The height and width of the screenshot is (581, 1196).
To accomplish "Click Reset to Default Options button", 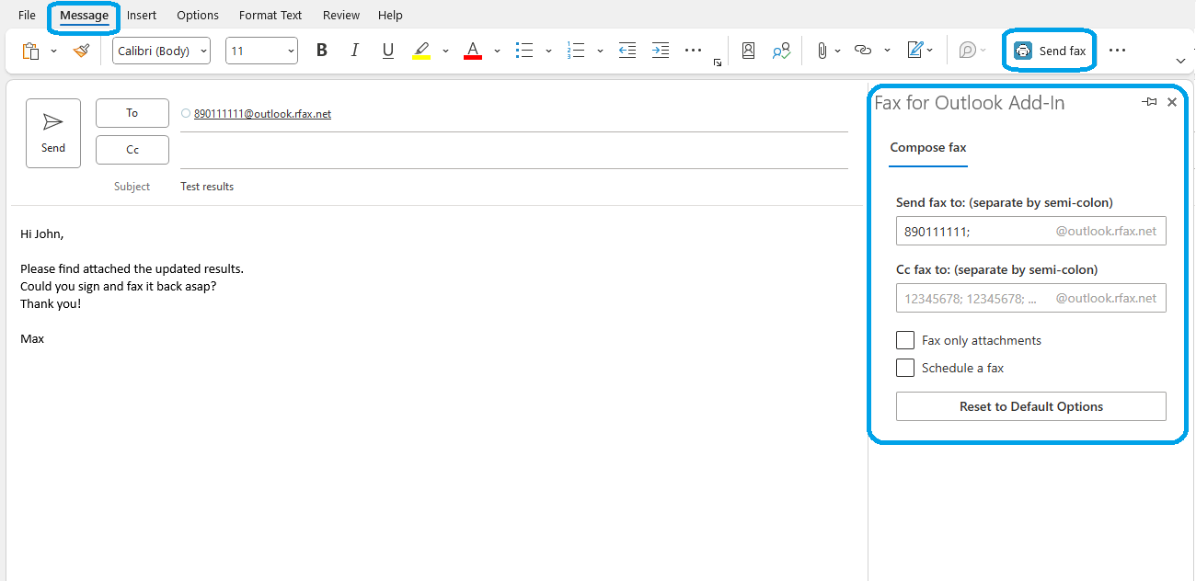I will click(1030, 406).
